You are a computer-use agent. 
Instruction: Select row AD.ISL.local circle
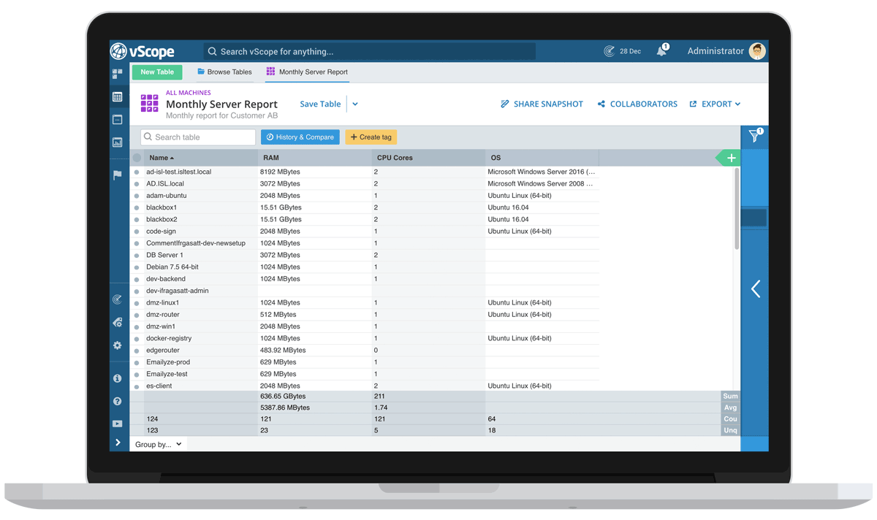pyautogui.click(x=137, y=184)
